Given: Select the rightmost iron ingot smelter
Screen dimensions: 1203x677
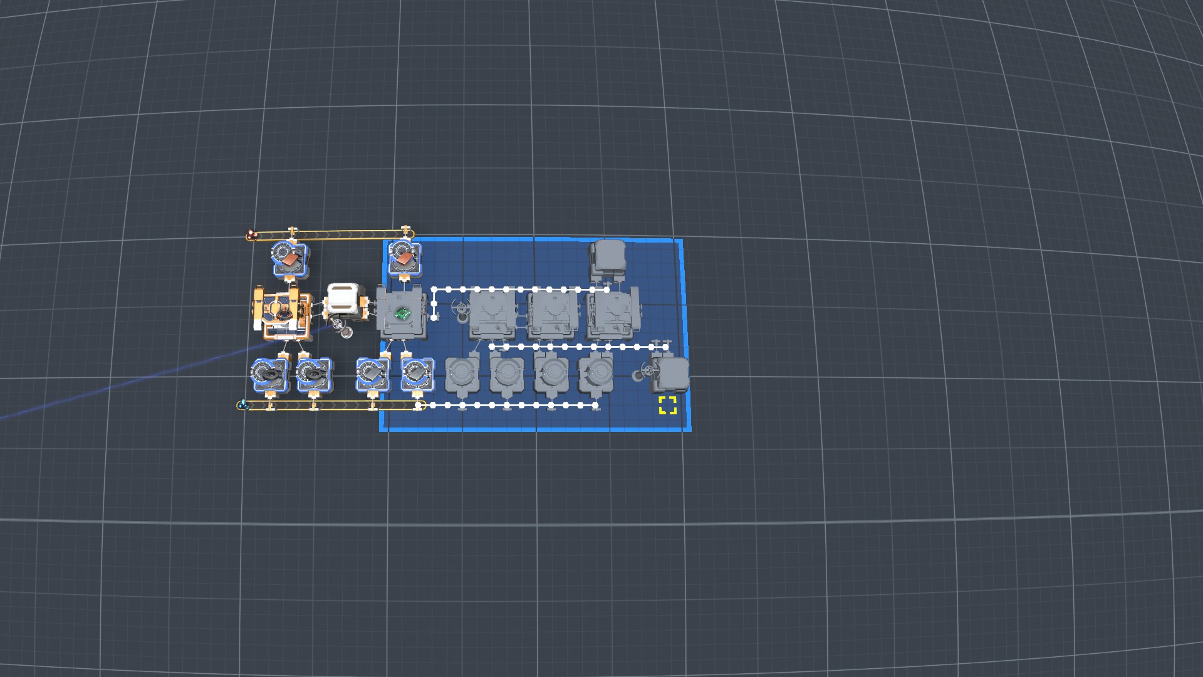Looking at the screenshot, I should [416, 374].
